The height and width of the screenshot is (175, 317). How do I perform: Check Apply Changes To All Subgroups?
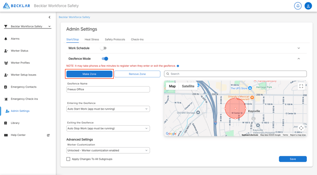pos(68,159)
